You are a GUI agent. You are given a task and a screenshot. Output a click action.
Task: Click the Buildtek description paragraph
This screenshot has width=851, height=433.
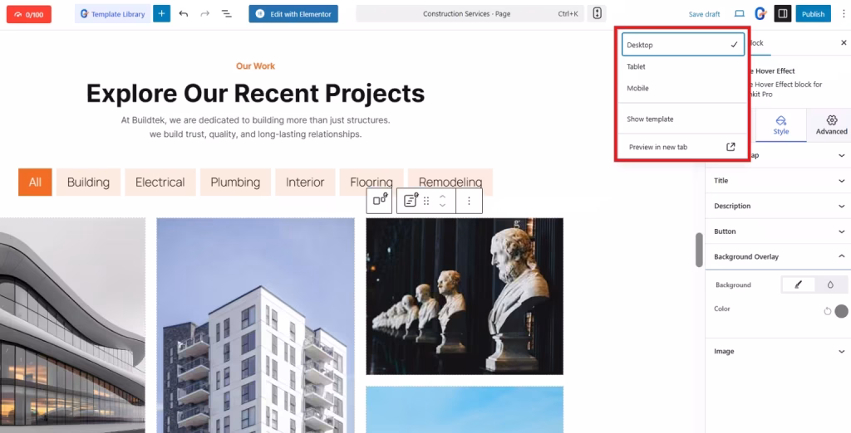tap(256, 128)
